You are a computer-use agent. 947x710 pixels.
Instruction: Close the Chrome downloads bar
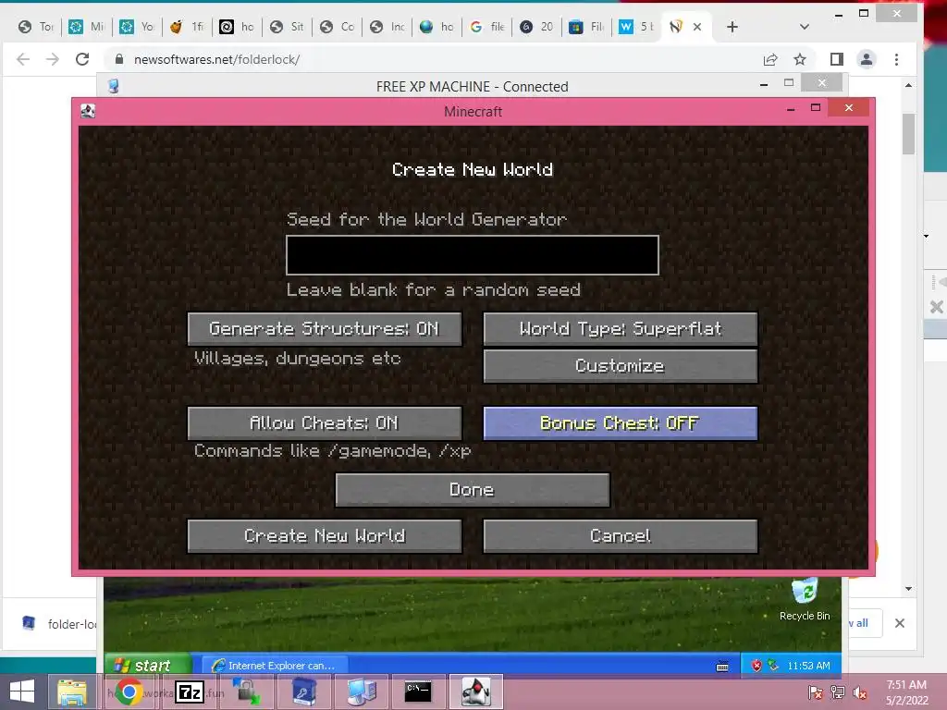tap(899, 623)
